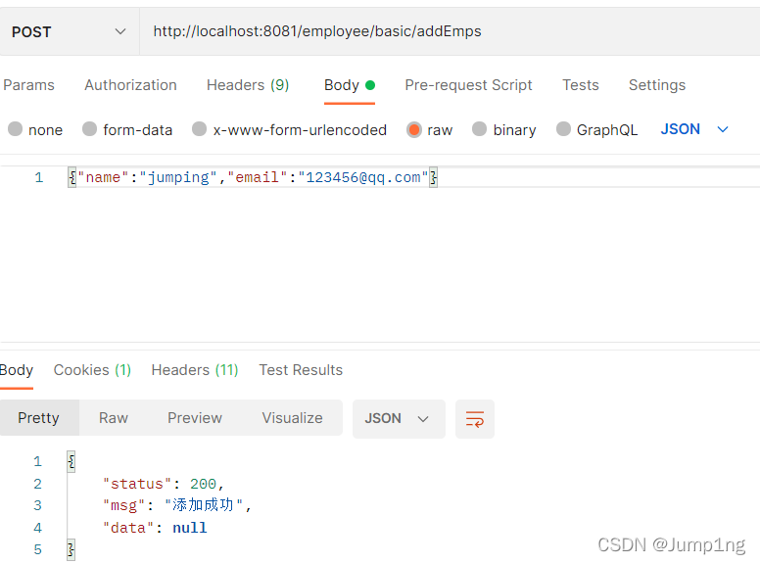This screenshot has height=564, width=760.
Task: Open the Pre-request Script tab
Action: [468, 85]
